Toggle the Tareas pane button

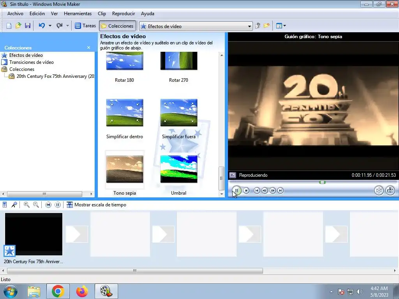85,26
